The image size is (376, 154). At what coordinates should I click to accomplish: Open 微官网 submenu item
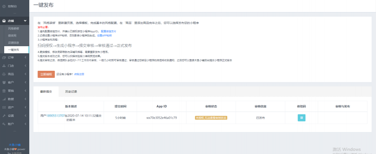(12, 35)
